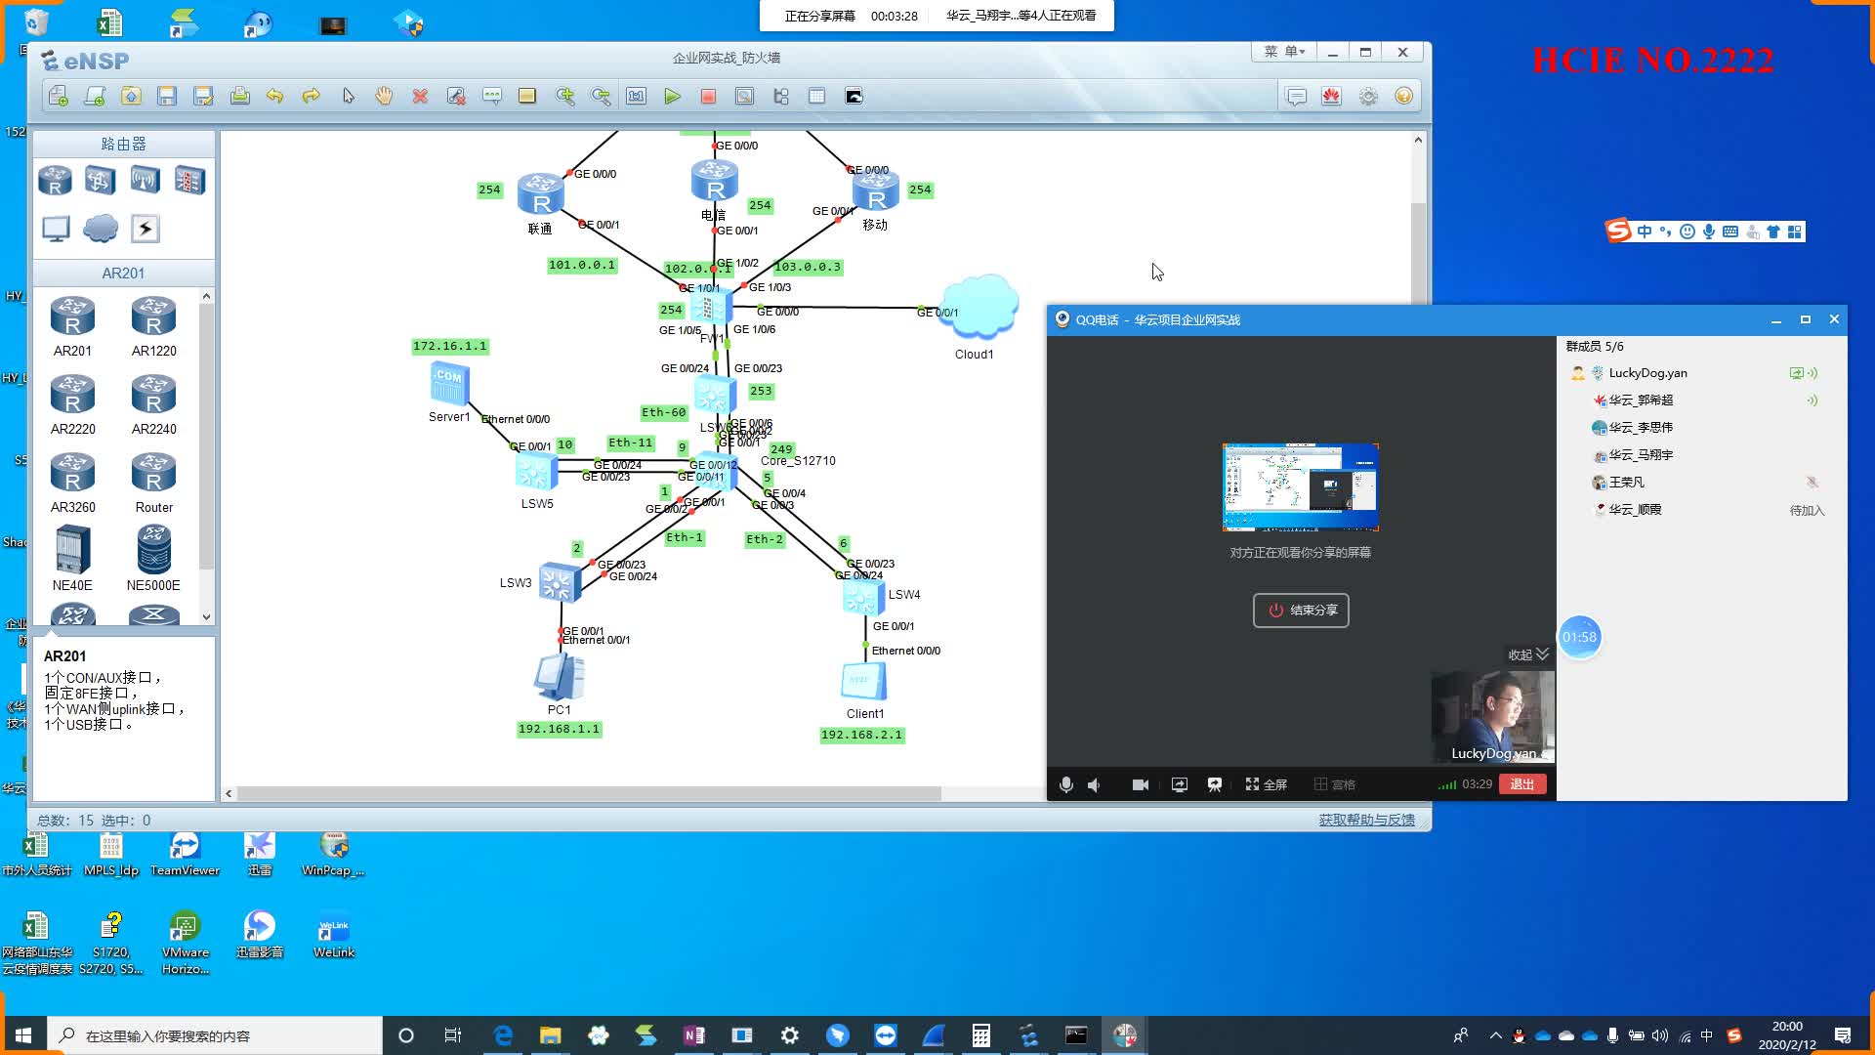Open OneNote from taskbar
Viewport: 1875px width, 1055px height.
tap(694, 1035)
